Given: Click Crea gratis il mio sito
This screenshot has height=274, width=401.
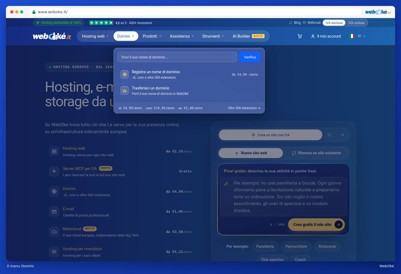Looking at the screenshot, I should coord(316,225).
